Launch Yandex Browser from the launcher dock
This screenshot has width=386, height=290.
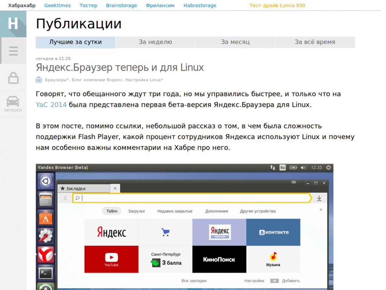[46, 254]
